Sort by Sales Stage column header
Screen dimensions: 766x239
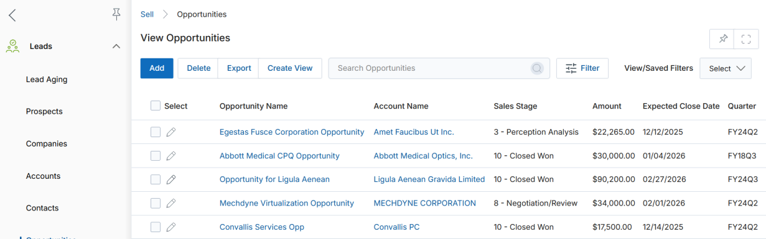(515, 106)
